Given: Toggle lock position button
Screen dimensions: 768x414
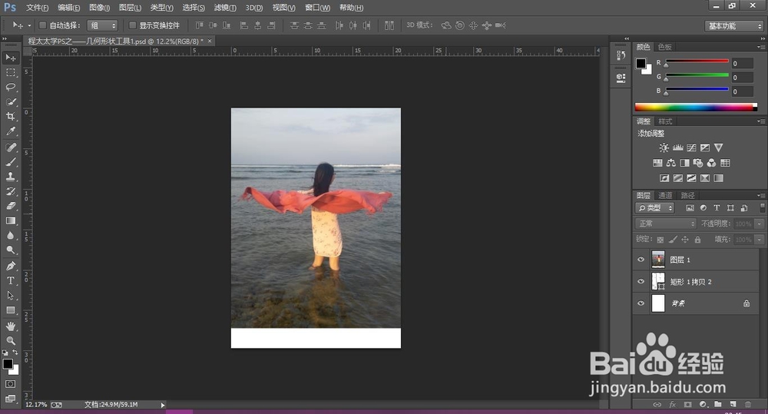Looking at the screenshot, I should pyautogui.click(x=685, y=240).
